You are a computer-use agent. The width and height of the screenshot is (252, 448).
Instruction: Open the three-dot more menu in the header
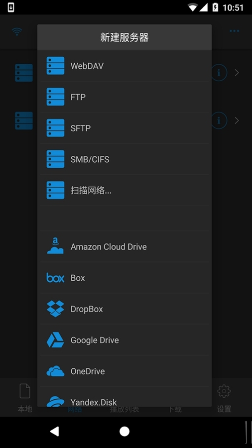234,31
